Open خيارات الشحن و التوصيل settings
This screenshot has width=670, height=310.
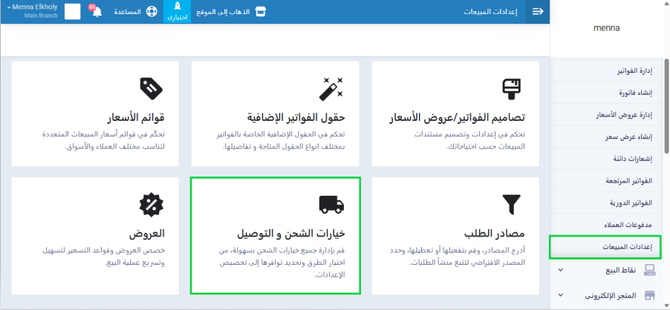tap(276, 235)
